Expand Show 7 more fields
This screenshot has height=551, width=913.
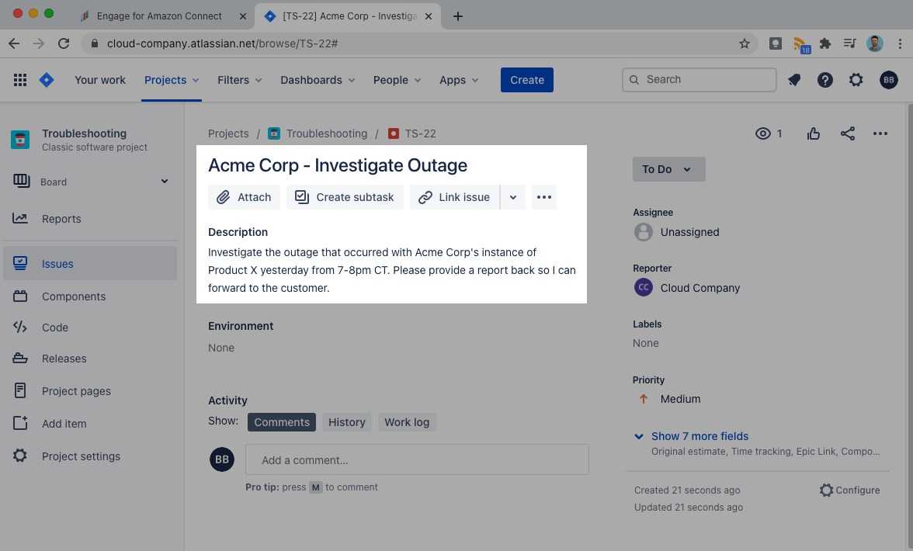pyautogui.click(x=700, y=436)
